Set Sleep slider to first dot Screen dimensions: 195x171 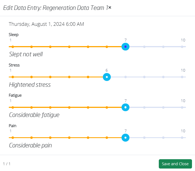(13, 47)
